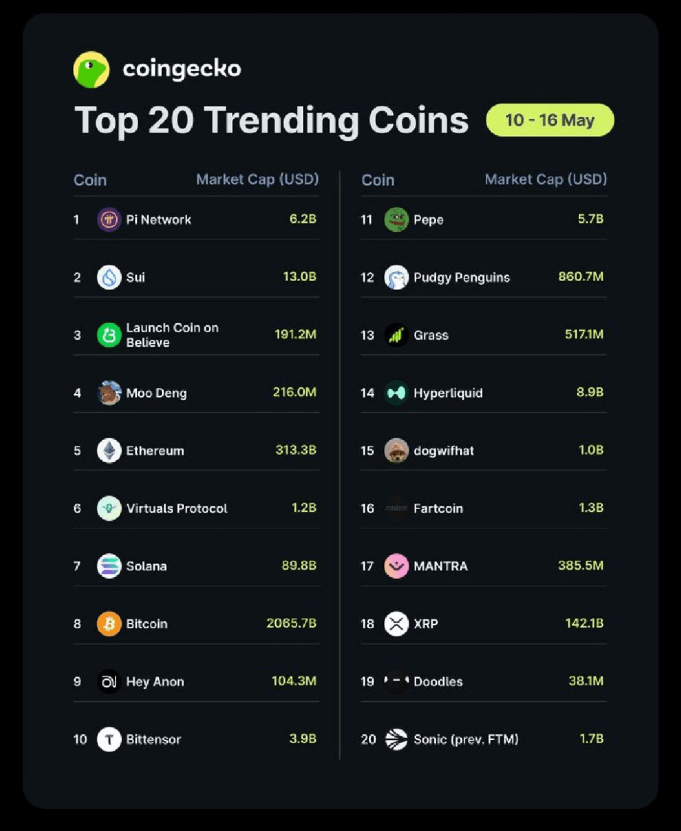Image resolution: width=681 pixels, height=831 pixels.
Task: Select the 10 - 16 May date badge
Action: [550, 120]
